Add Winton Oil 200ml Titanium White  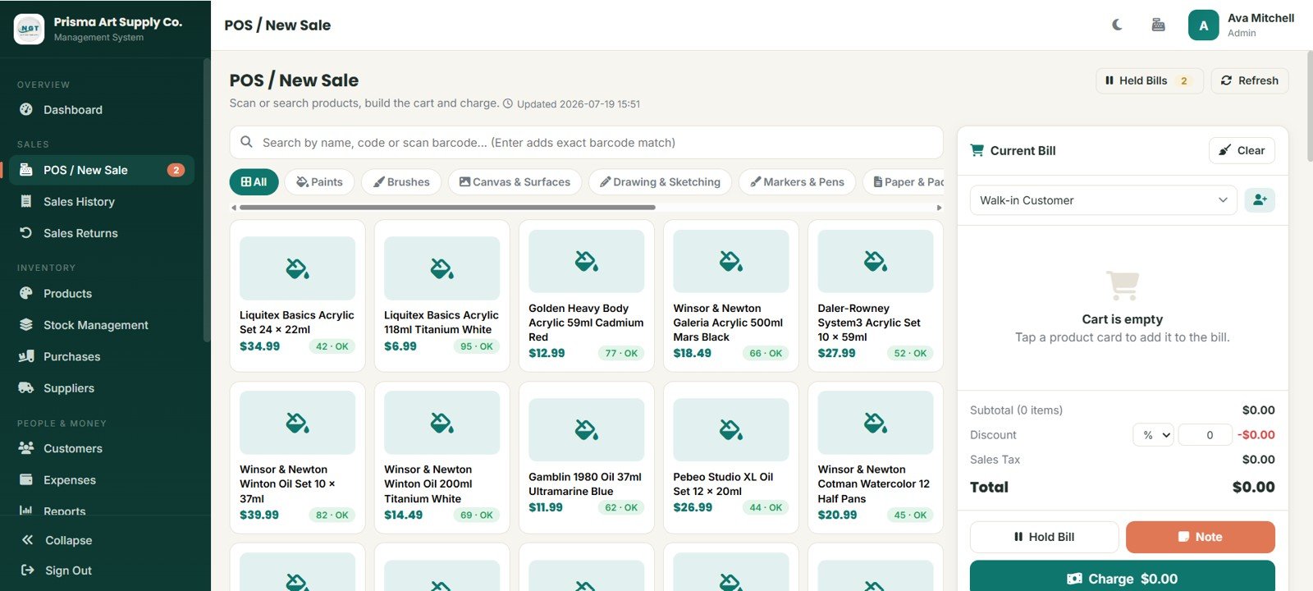click(441, 458)
